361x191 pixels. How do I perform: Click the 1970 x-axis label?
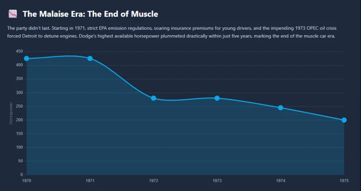tap(27, 181)
